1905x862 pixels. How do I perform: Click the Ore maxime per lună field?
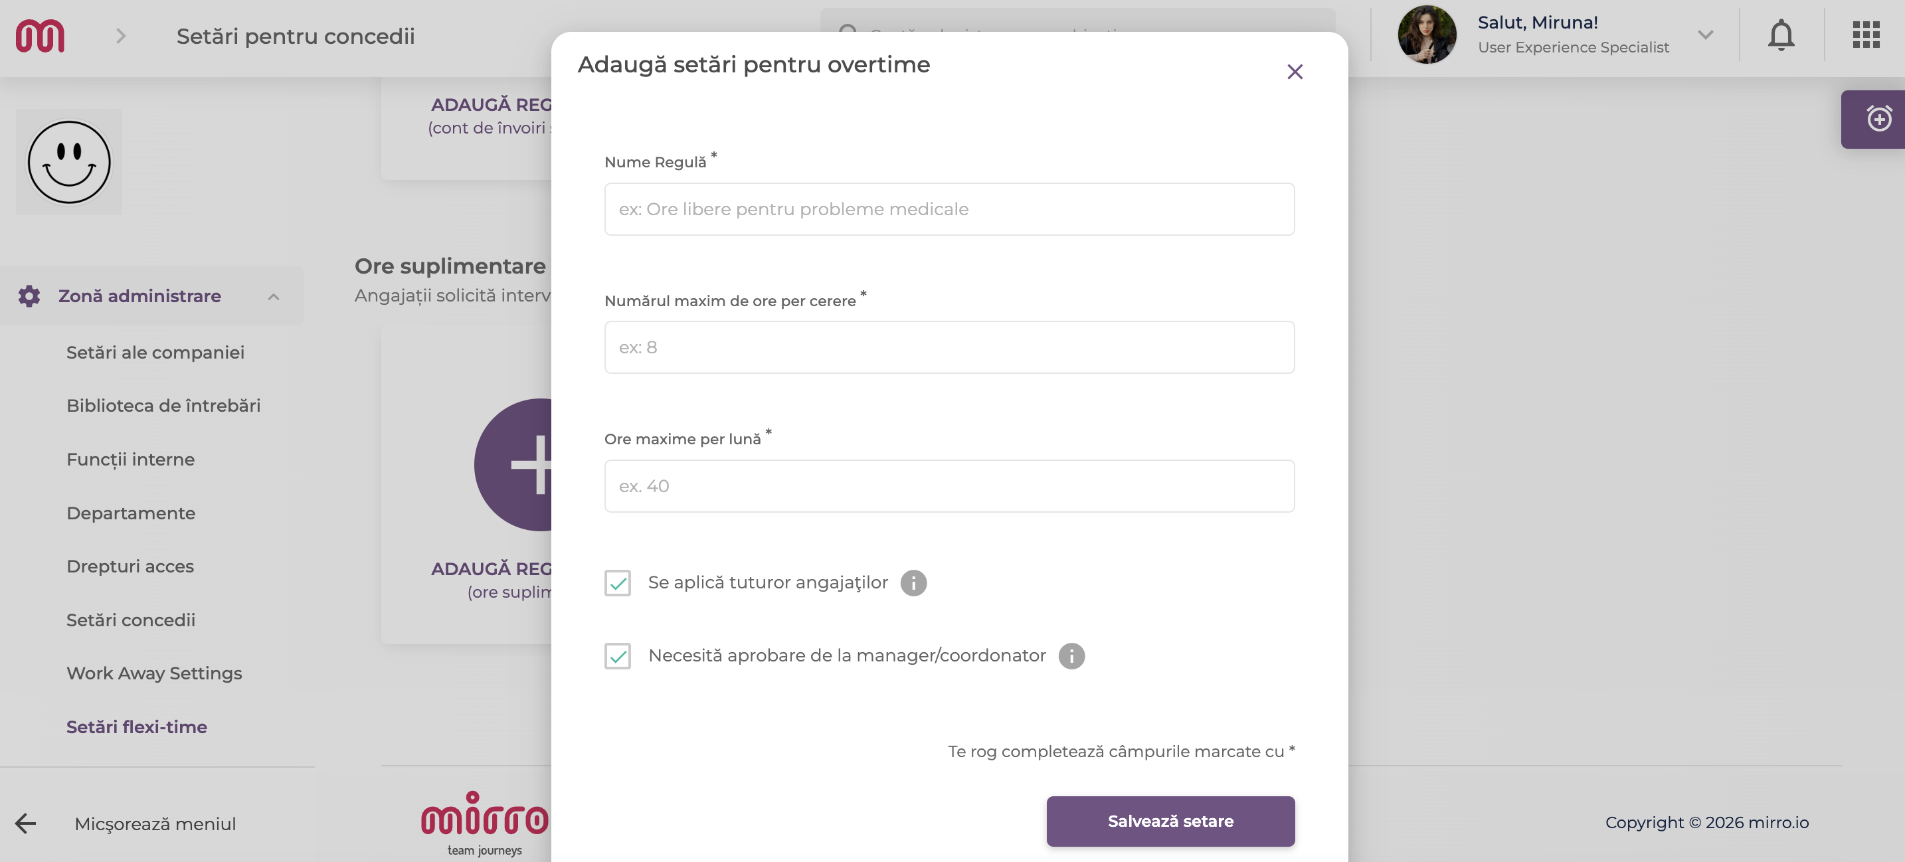pyautogui.click(x=949, y=485)
